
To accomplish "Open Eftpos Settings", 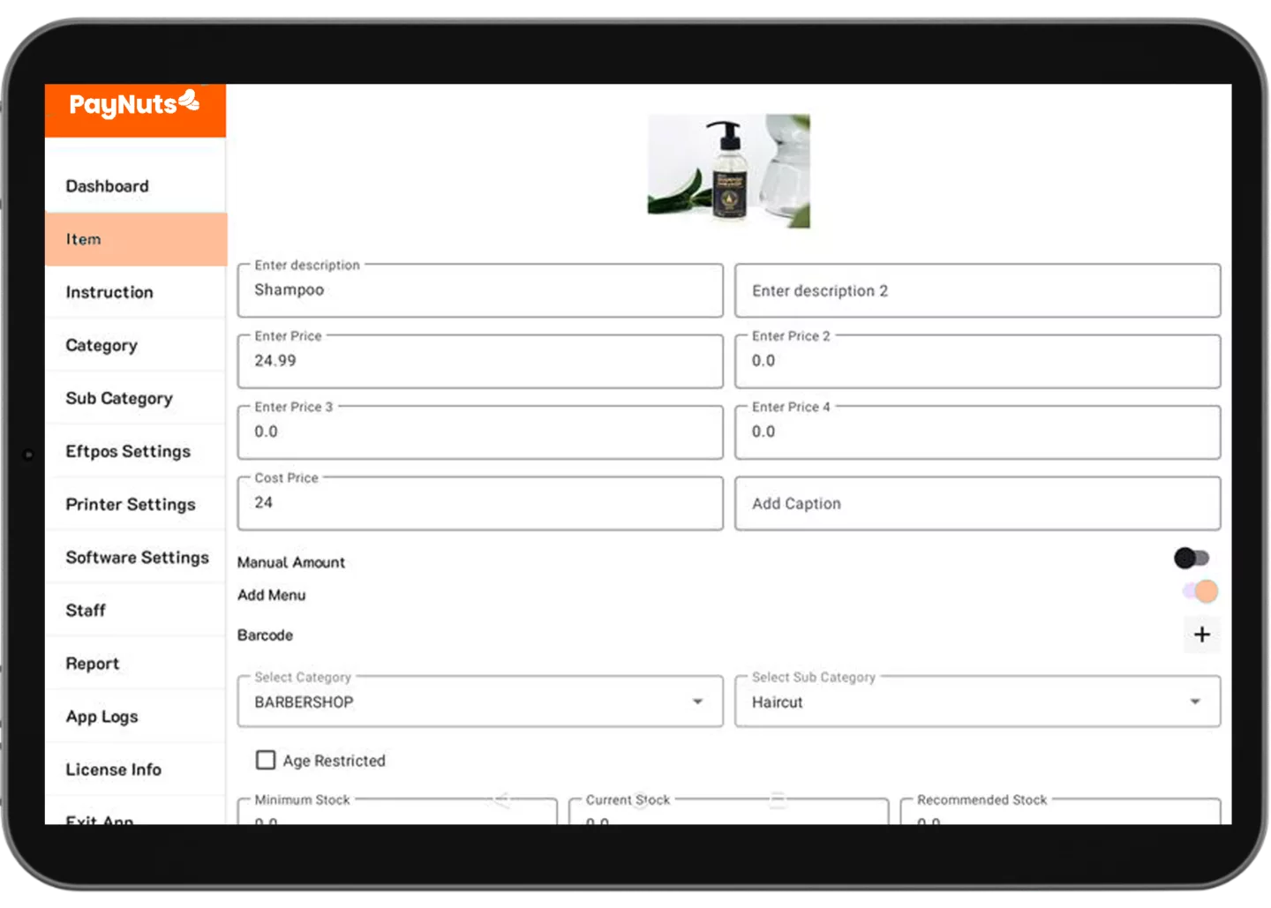I will [128, 451].
